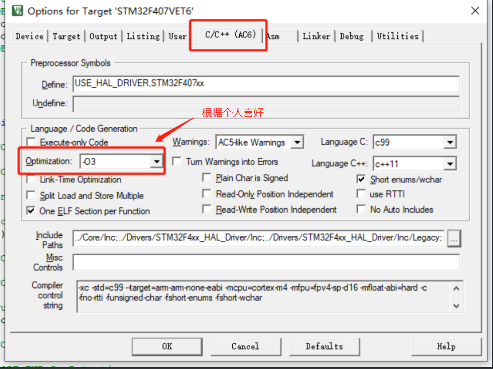The image size is (493, 369).
Task: Open the Output tab
Action: [103, 36]
